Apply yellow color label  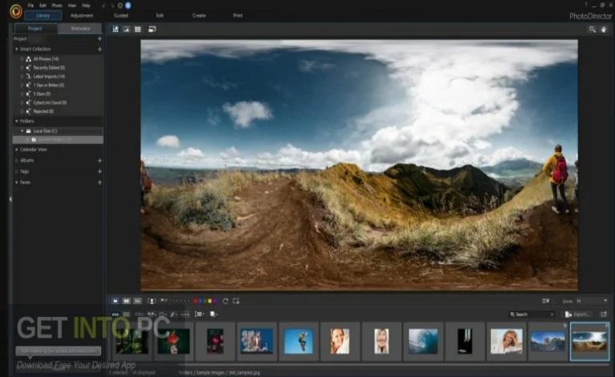(210, 301)
